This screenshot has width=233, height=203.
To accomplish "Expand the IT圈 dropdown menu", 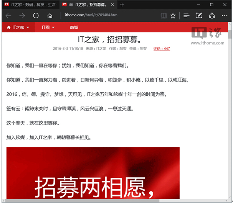I will [x=48, y=28].
